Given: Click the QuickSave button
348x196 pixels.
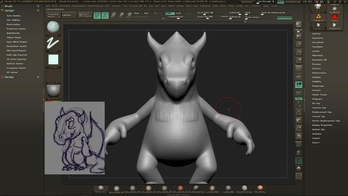Looking at the screenshot, I should 247,2.
